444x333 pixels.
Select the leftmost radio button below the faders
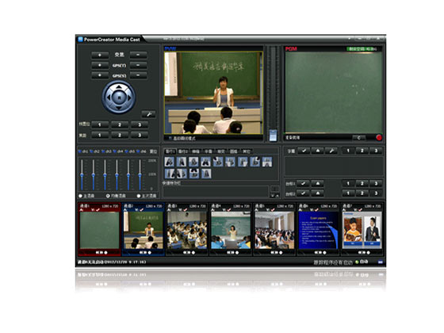(x=80, y=196)
